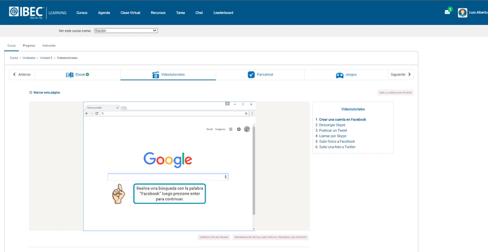Click the embedded browser back arrow
Image resolution: width=488 pixels, height=252 pixels.
click(87, 114)
